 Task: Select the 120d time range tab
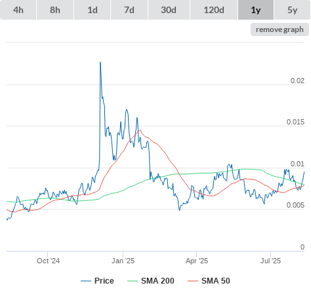tap(214, 10)
